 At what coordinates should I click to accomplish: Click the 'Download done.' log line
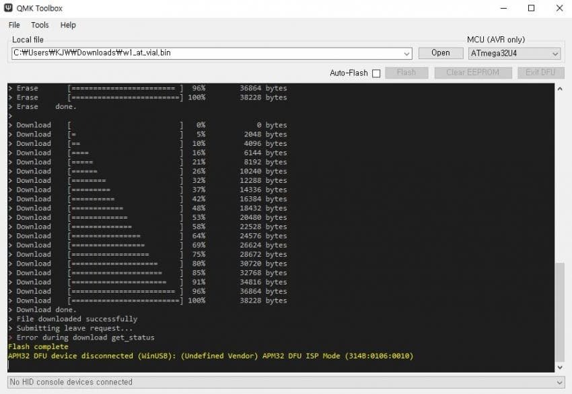pyautogui.click(x=42, y=309)
